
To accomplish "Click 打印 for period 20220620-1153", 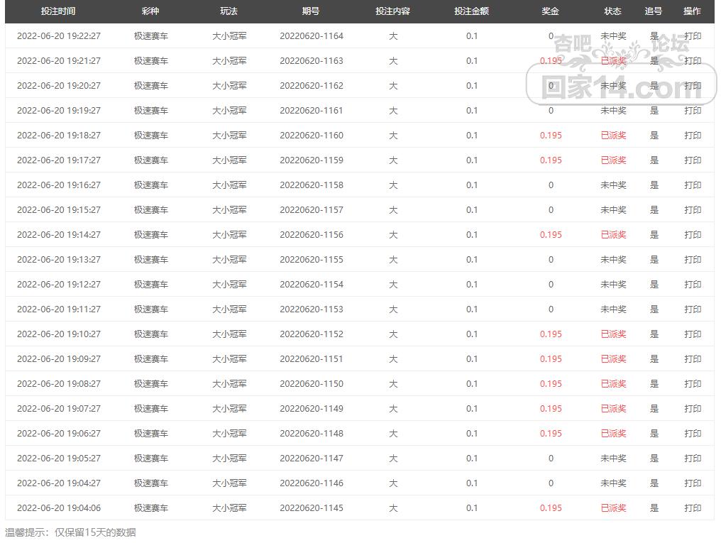I will [x=693, y=309].
